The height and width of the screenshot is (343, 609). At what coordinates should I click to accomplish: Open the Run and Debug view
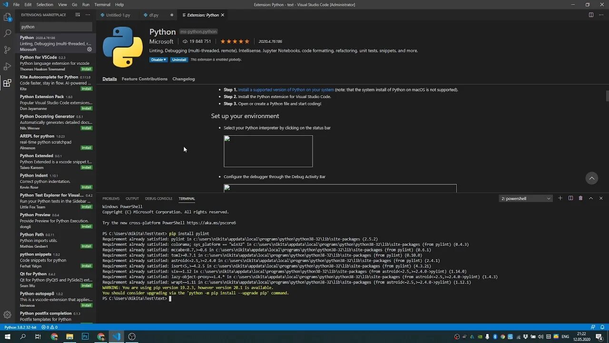(x=7, y=66)
